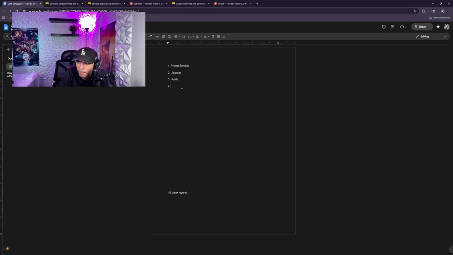Click the left indent marker on the ruler

pos(168,43)
